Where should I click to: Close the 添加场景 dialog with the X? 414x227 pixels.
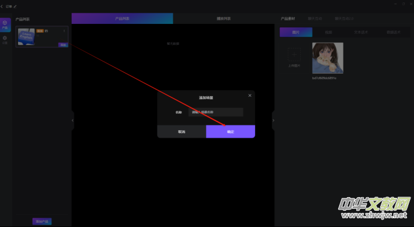pos(250,95)
